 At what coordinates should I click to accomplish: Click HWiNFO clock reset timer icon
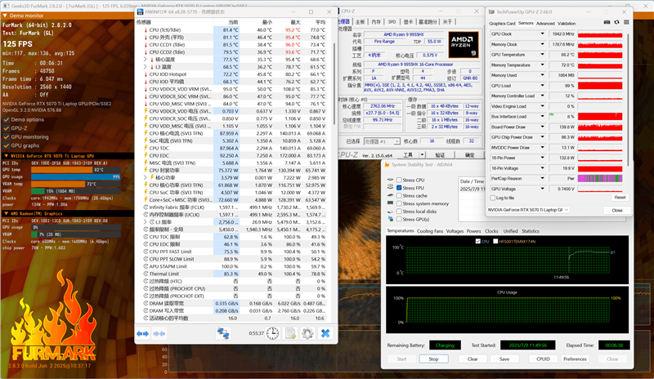pyautogui.click(x=272, y=333)
